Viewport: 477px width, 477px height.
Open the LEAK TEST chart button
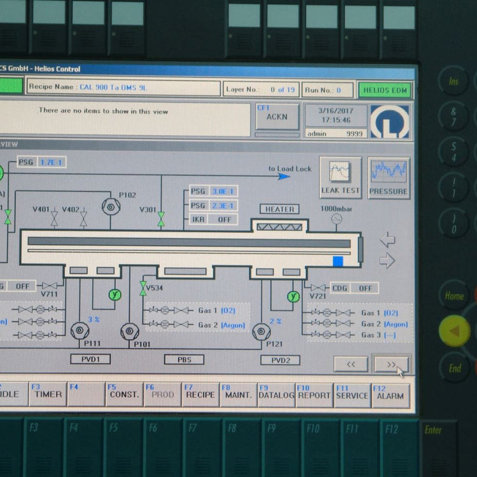coord(340,178)
